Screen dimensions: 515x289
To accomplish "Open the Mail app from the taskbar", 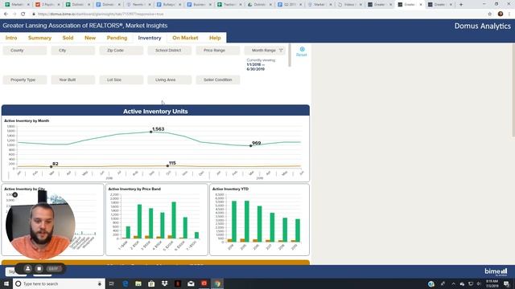I will tap(191, 283).
